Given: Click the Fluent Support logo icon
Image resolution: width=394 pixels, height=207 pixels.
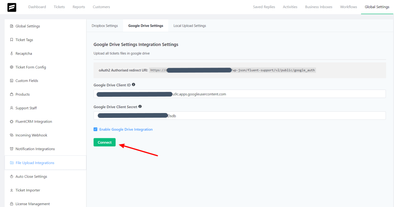Looking at the screenshot, I should point(12,7).
